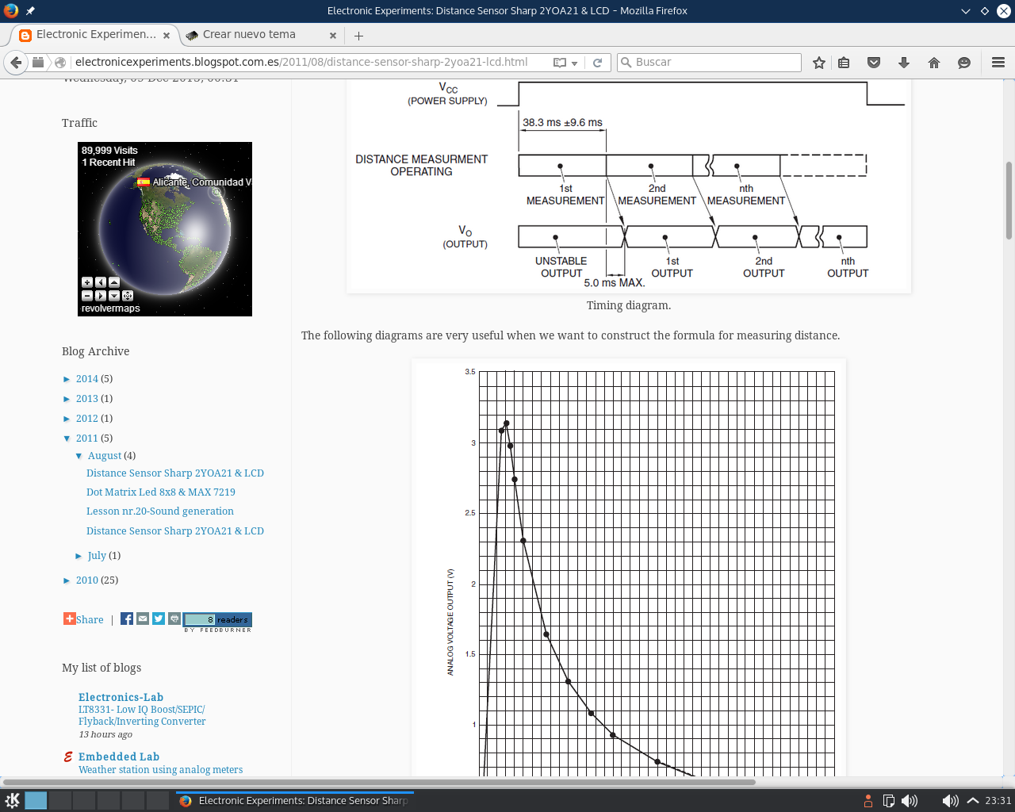Open LT8331 Low IQ Boost/SEPIC post link
The image size is (1015, 812).
(x=142, y=715)
